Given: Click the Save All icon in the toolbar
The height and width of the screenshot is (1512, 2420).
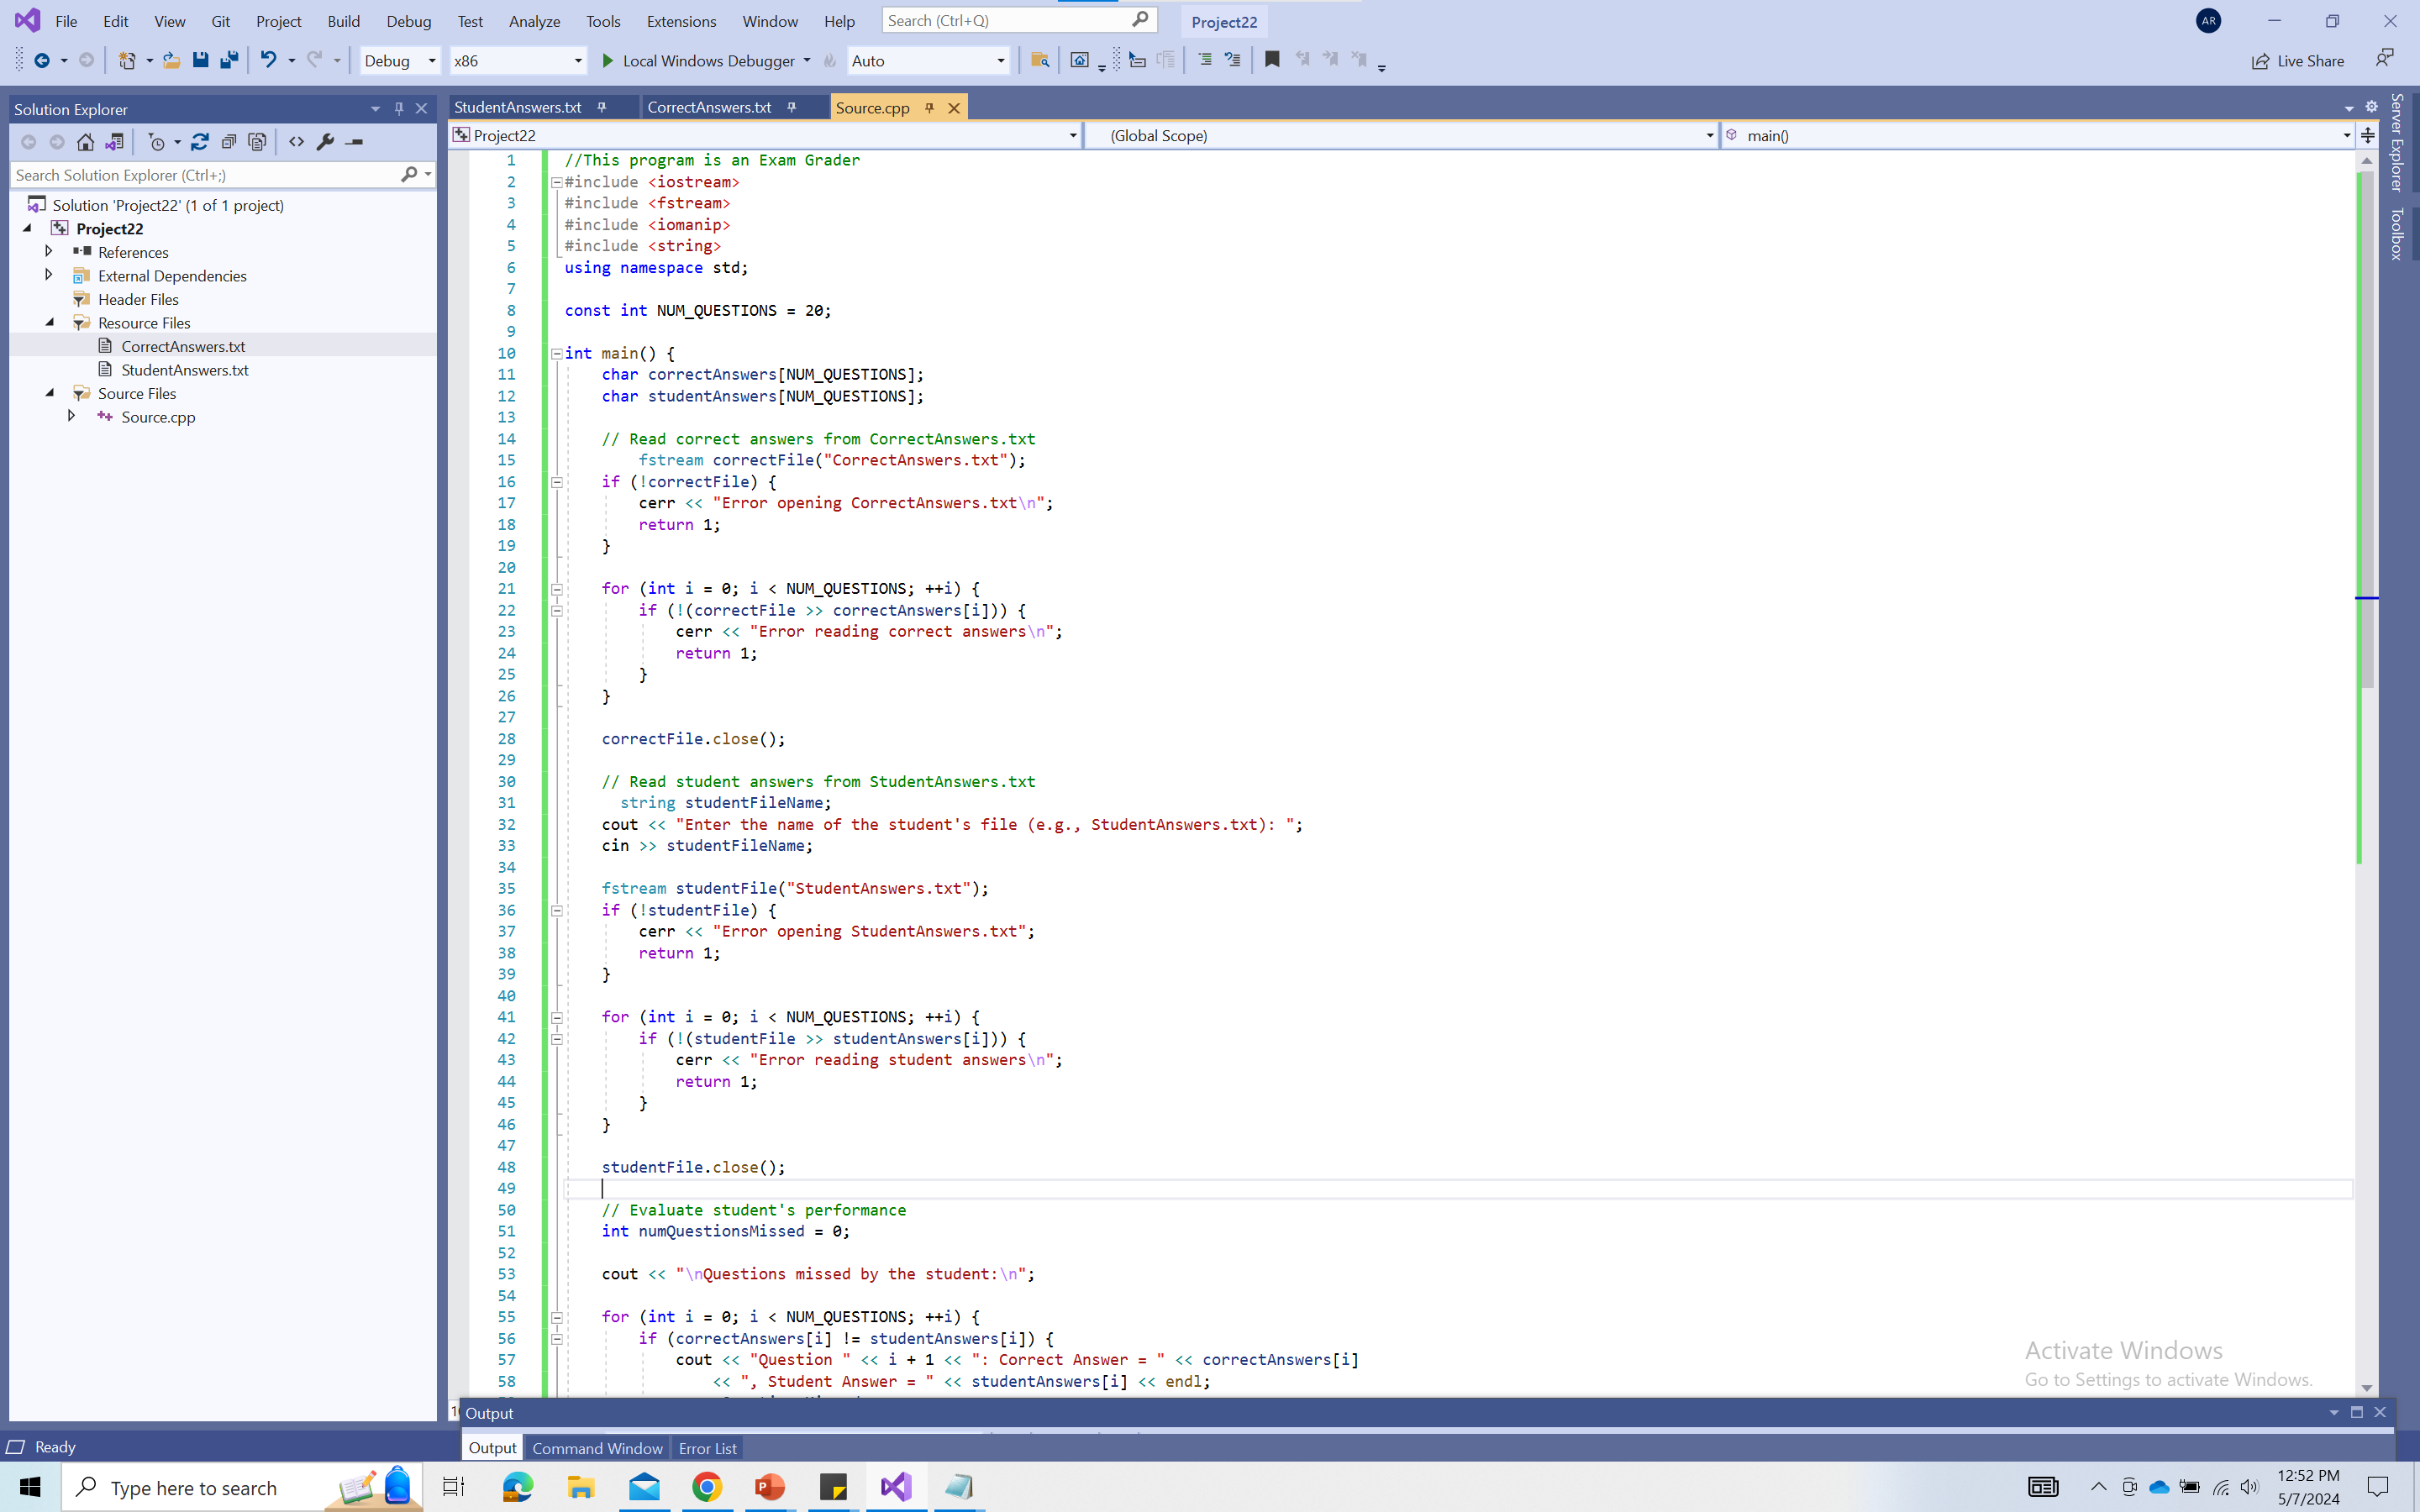Looking at the screenshot, I should 229,60.
